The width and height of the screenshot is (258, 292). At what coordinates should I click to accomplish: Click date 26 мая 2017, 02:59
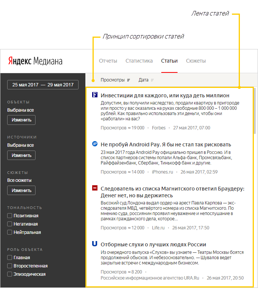point(199,172)
